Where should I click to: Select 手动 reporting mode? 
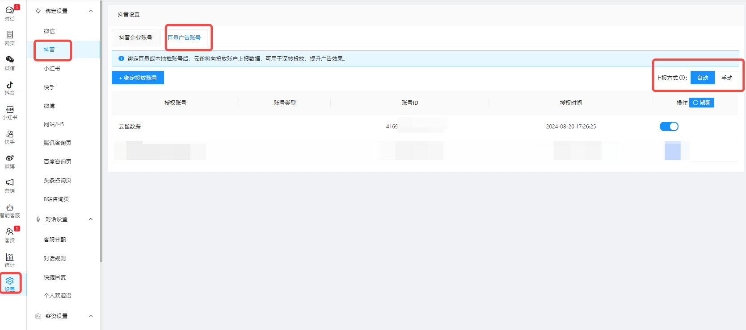(727, 78)
